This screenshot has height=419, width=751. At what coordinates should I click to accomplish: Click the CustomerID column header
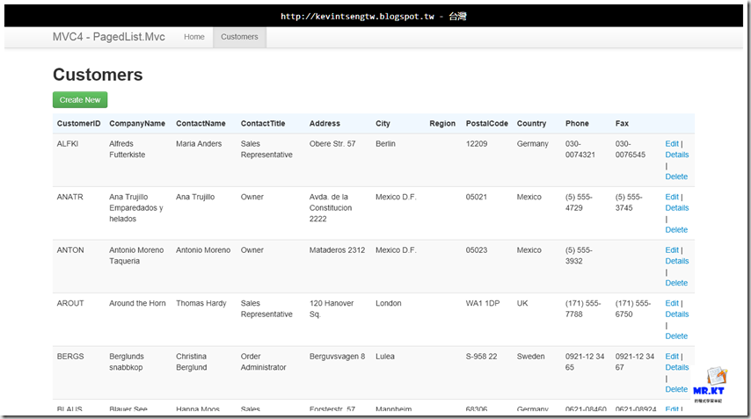[78, 123]
